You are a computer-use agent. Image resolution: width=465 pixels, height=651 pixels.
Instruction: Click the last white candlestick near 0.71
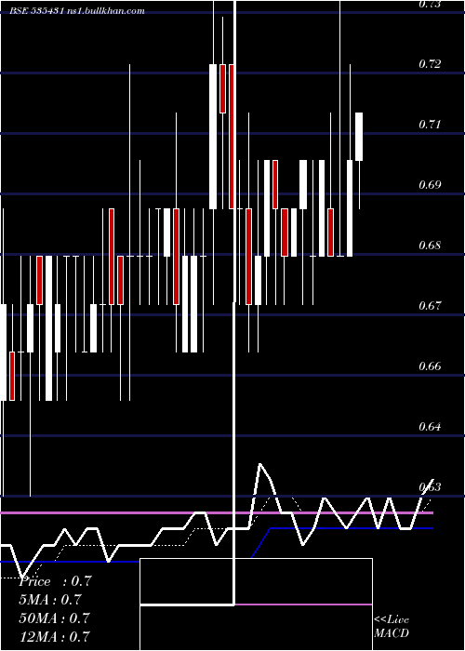(359, 137)
